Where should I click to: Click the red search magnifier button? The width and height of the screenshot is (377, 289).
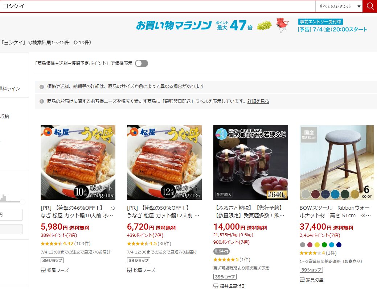[370, 6]
